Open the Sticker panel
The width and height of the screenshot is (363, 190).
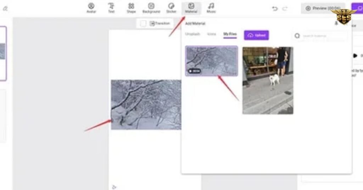coord(171,8)
